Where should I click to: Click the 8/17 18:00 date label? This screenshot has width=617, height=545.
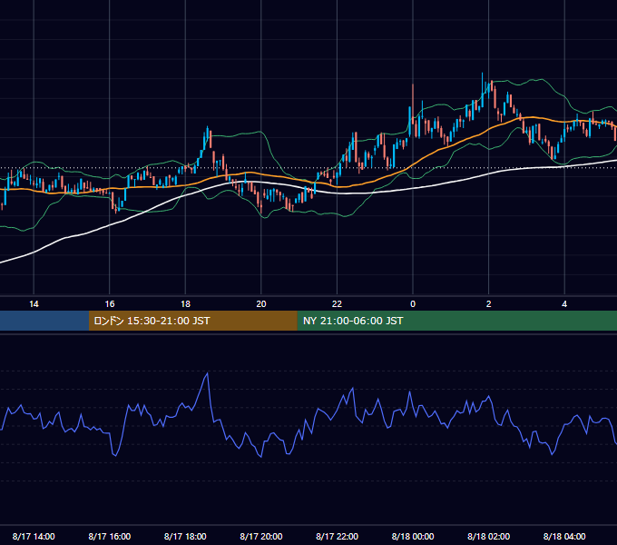(185, 536)
